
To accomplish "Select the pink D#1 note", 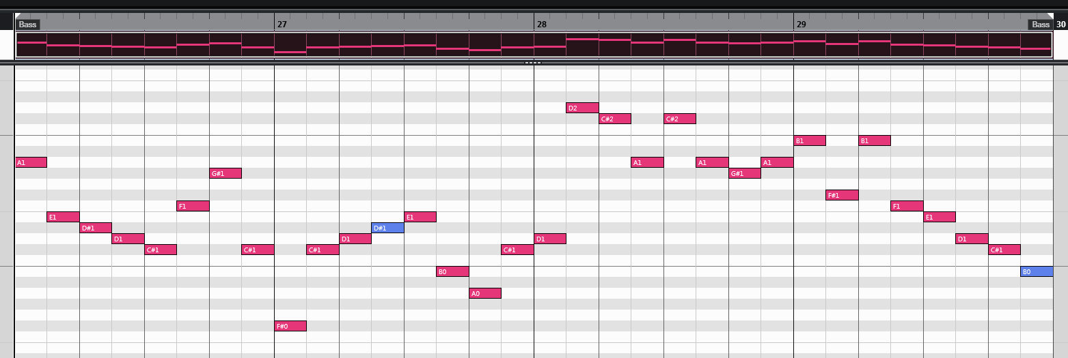I will coord(96,228).
